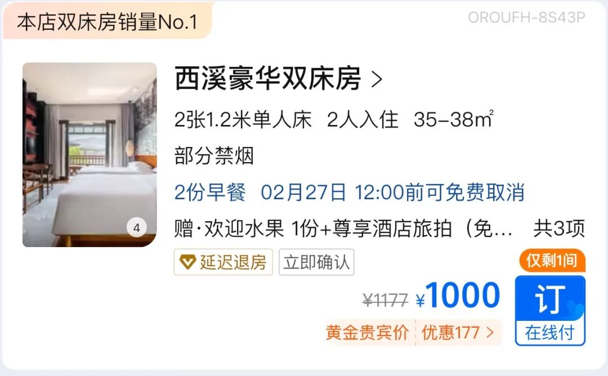This screenshot has width=608, height=376.
Task: Tap the 2份早餐 breakfast info
Action: [210, 193]
